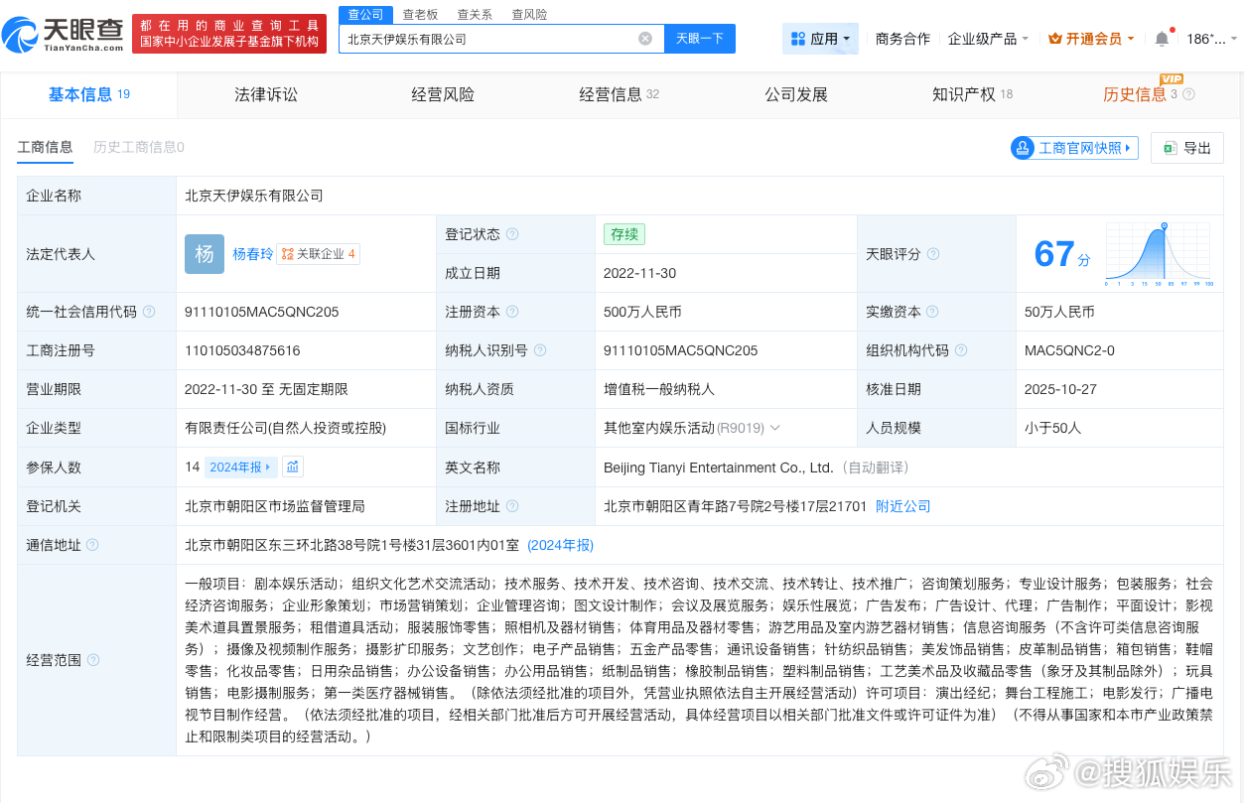1244x803 pixels.
Task: Click the help icon beside 统一社会信用代码
Action: (x=149, y=312)
